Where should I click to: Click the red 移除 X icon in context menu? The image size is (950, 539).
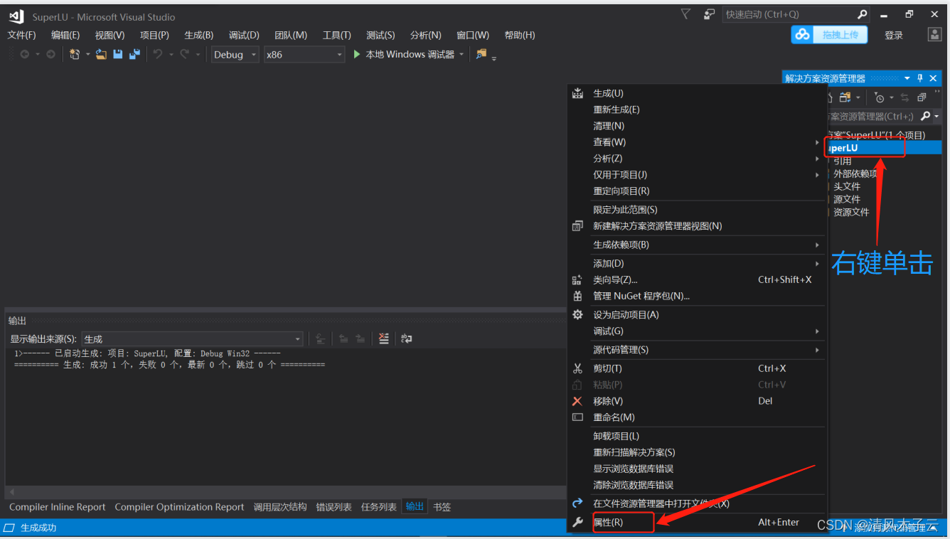click(577, 401)
